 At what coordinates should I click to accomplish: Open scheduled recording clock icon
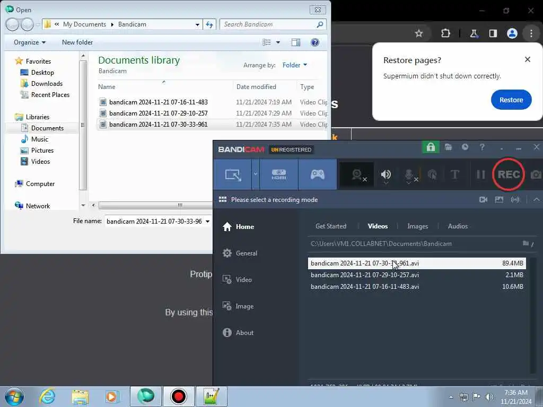coord(465,147)
